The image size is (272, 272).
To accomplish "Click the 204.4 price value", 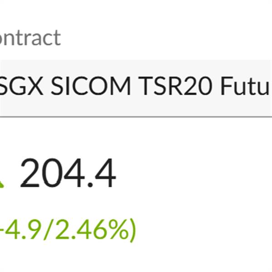I will [x=68, y=175].
